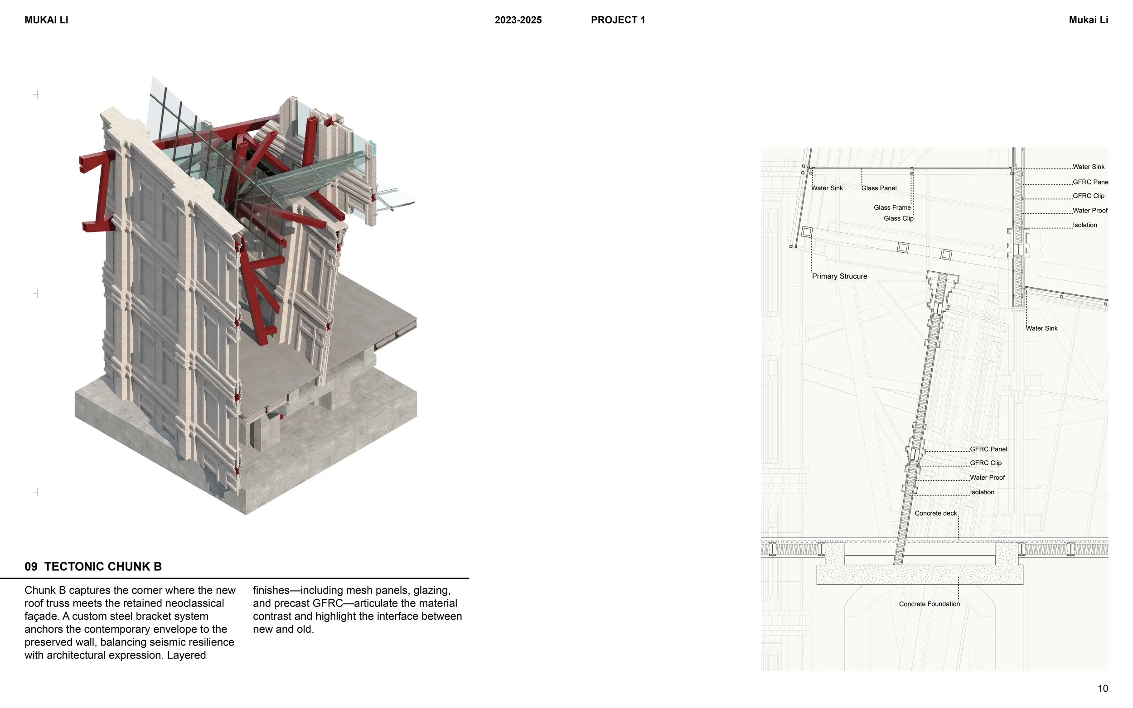
Task: Click the Concrete Foundation annotation label
Action: coord(929,604)
